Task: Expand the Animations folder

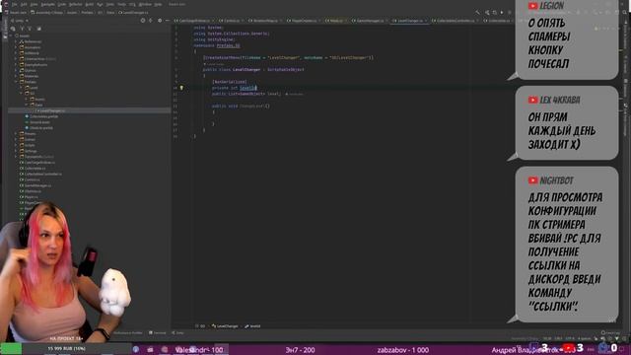Action: (16, 47)
